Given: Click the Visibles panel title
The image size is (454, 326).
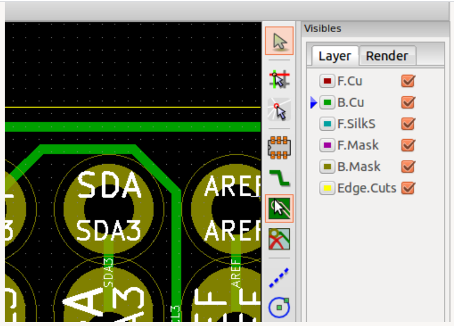Looking at the screenshot, I should click(323, 29).
